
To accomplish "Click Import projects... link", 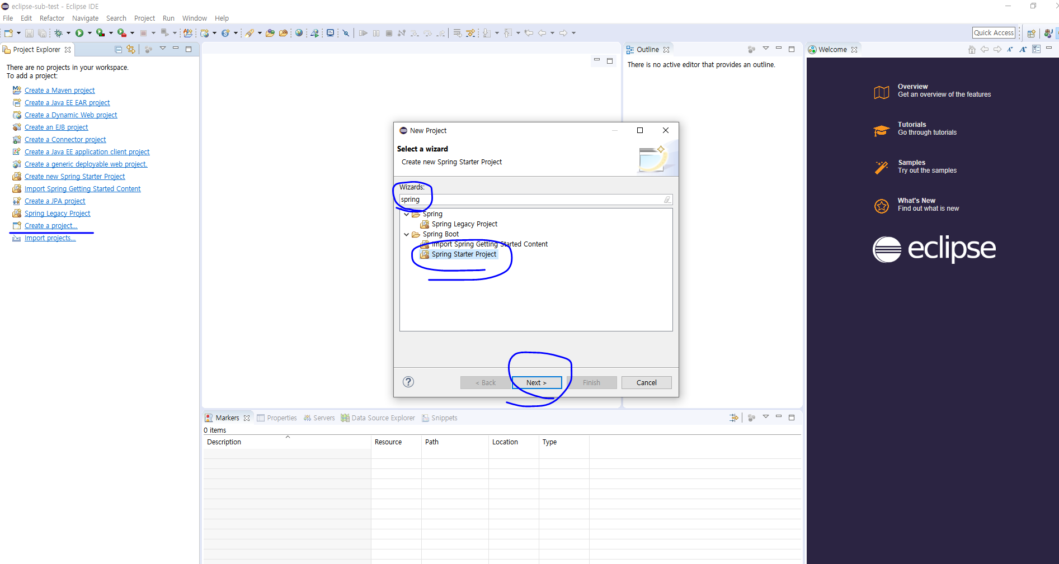I will [x=50, y=238].
